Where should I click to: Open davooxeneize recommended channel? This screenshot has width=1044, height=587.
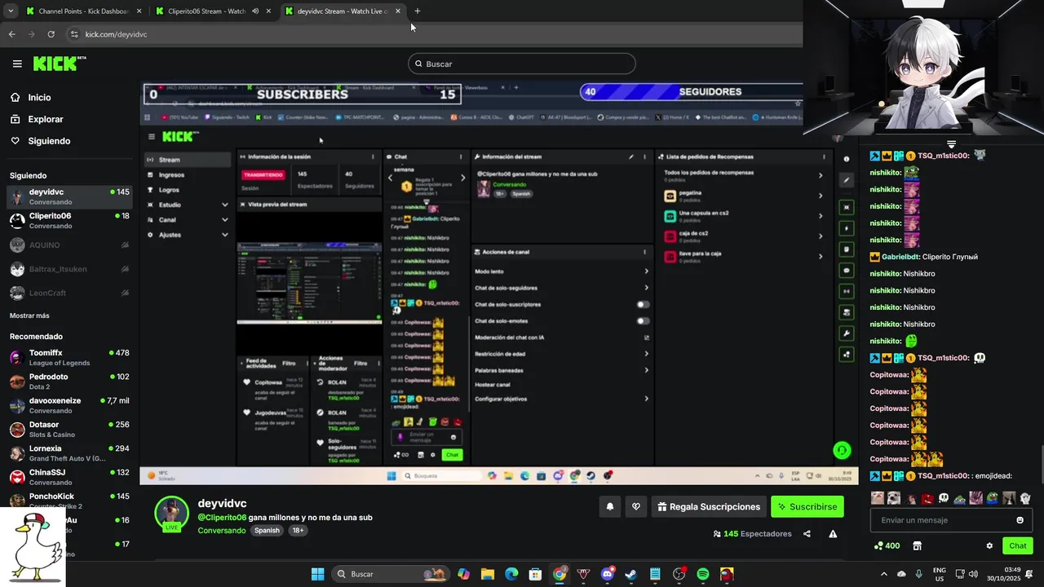point(69,405)
